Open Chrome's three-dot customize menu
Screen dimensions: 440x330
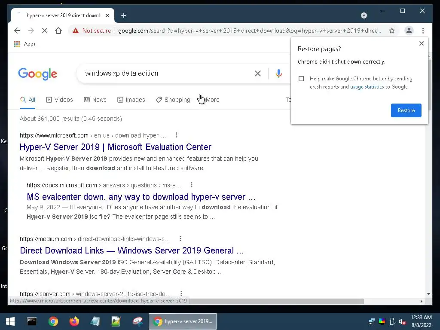[x=423, y=31]
